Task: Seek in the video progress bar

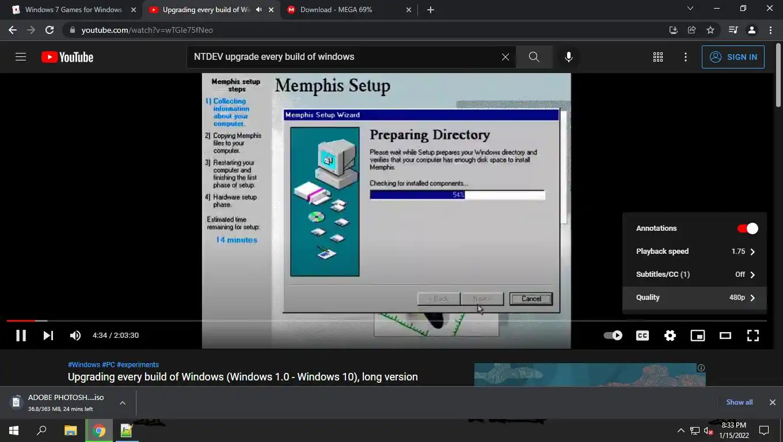Action: pos(387,320)
